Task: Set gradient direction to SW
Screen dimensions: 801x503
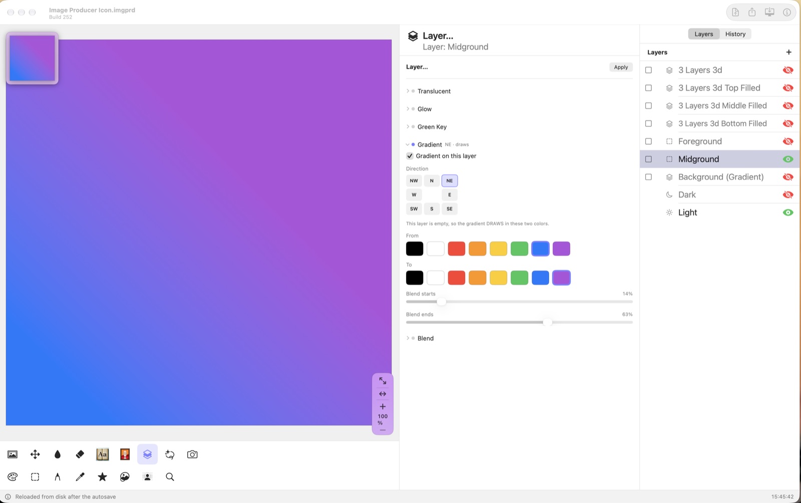Action: pyautogui.click(x=414, y=209)
